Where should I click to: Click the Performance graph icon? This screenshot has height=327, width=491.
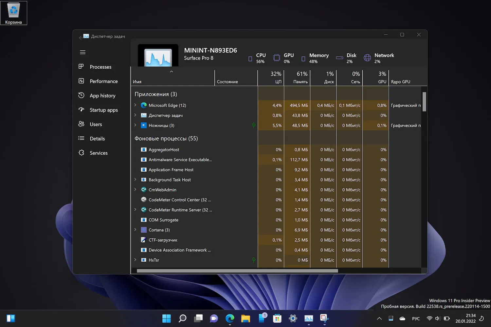[81, 81]
